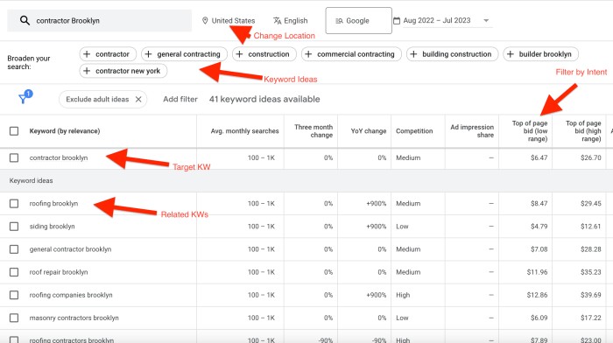The width and height of the screenshot is (613, 343).
Task: Click plus icon on contractor chip
Action: [88, 54]
